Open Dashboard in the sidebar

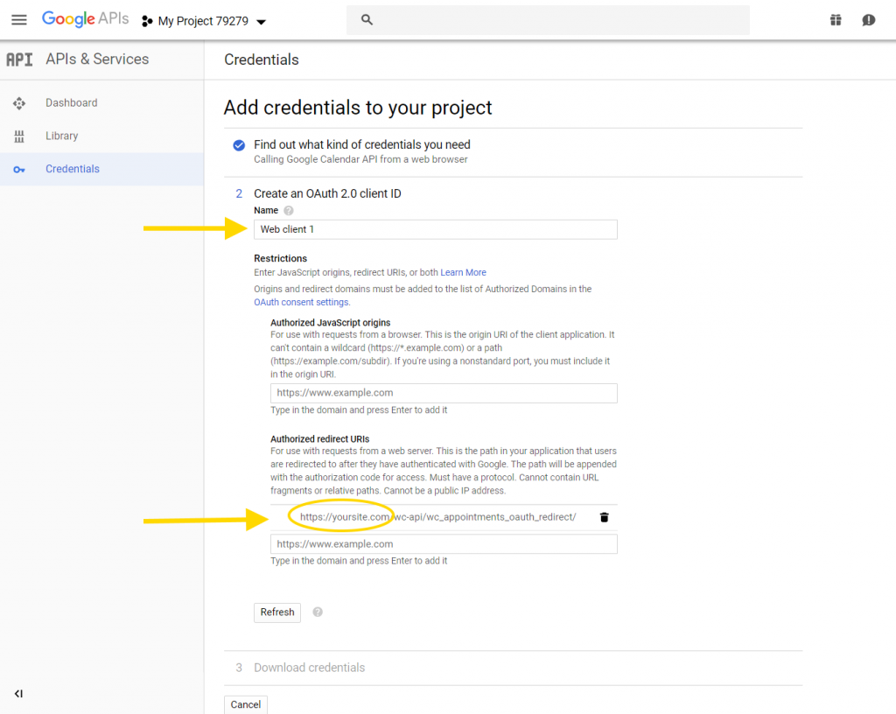(72, 103)
